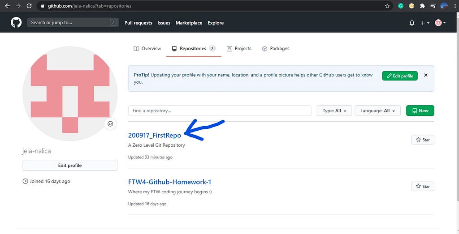Click the text A Zero Level Git Repository
Screen dimensions: 459x234
pos(156,145)
